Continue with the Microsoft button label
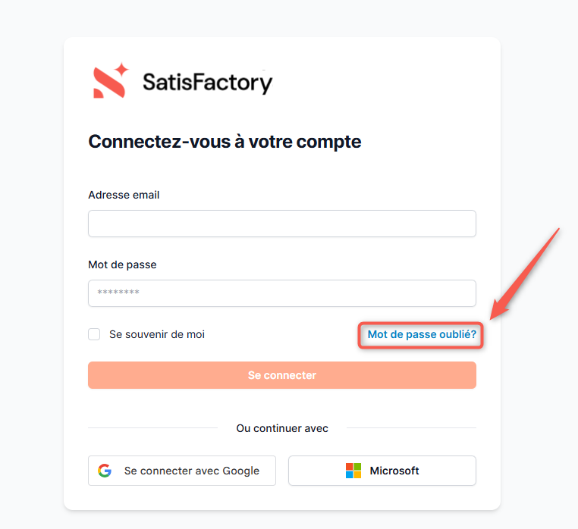 pyautogui.click(x=394, y=471)
